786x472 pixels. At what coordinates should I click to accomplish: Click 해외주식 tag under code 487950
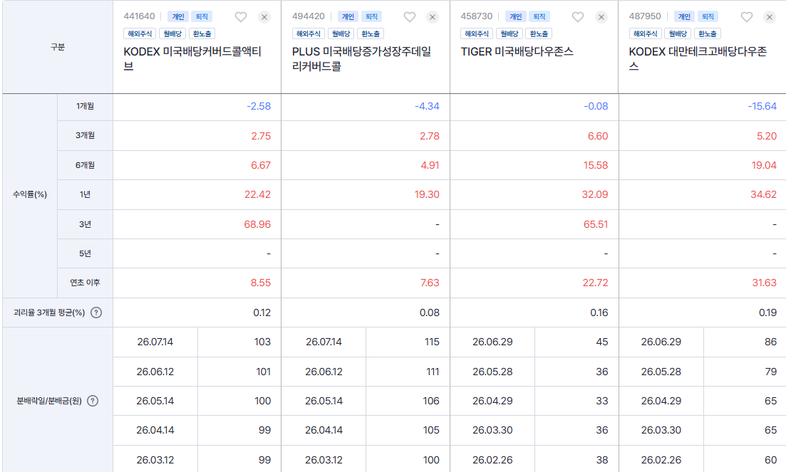coord(645,33)
